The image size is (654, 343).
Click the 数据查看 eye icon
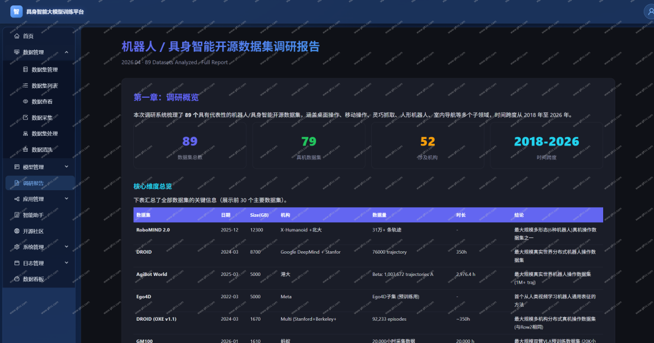(25, 101)
